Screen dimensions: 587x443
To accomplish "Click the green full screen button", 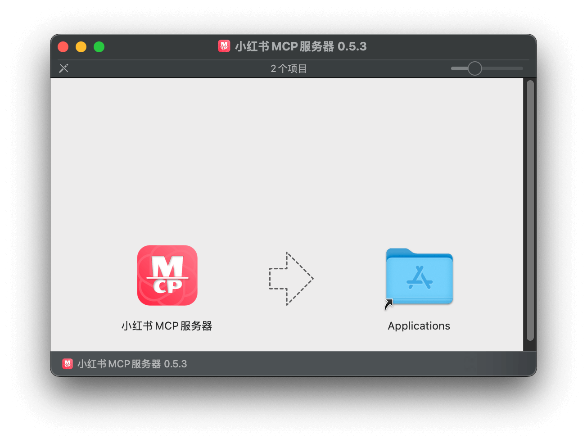I will pos(99,47).
